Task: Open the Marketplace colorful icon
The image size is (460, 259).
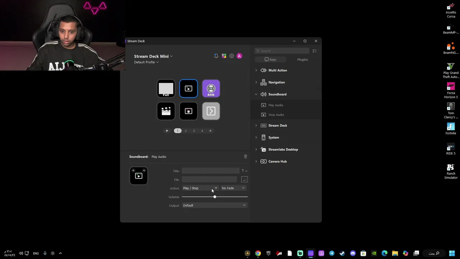Action: (x=224, y=56)
